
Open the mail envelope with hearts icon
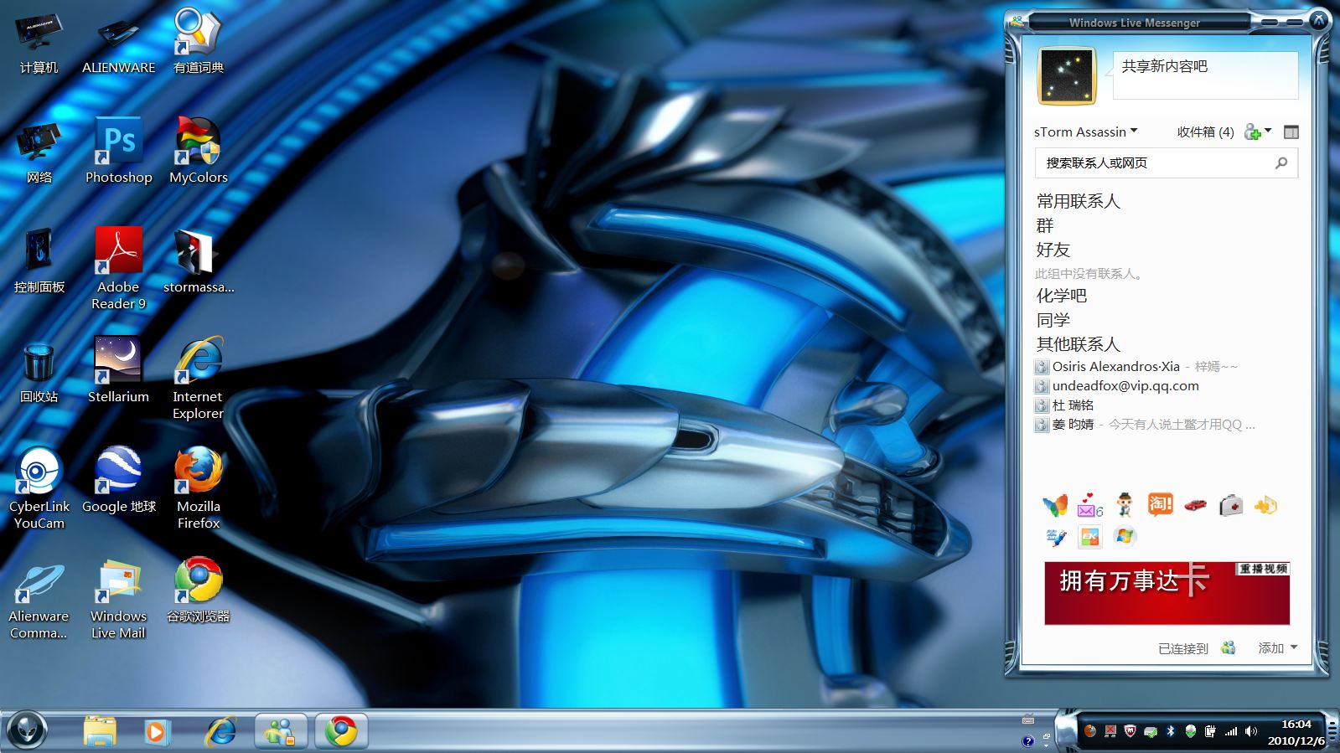[x=1089, y=505]
